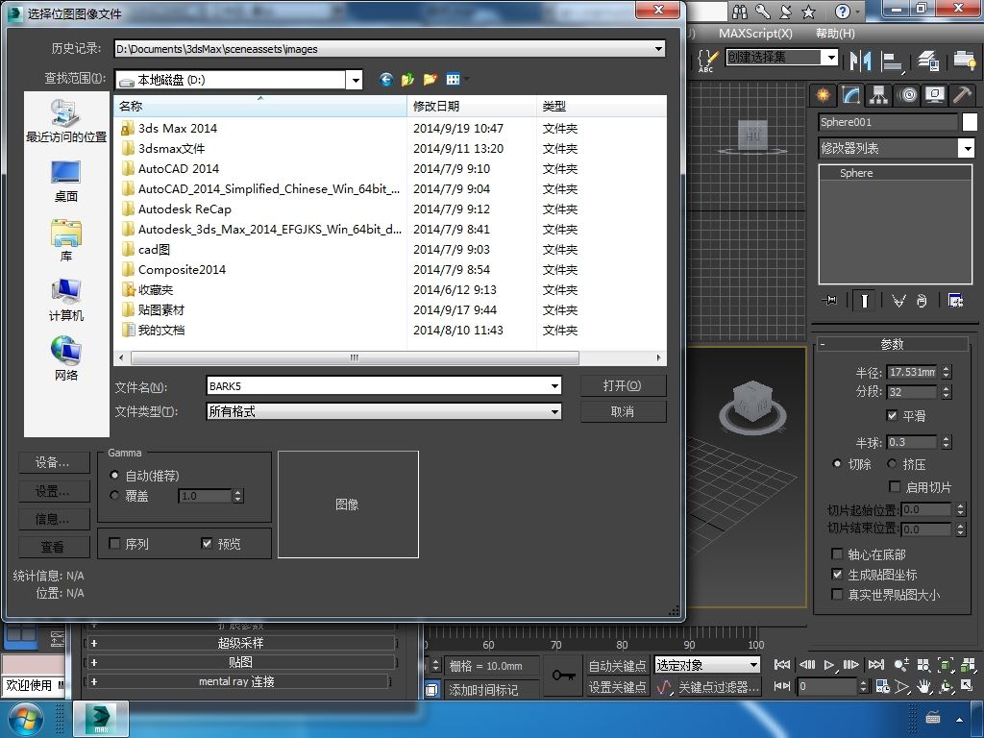This screenshot has height=738, width=984.
Task: Enable the 序列 checkbox
Action: coord(114,543)
